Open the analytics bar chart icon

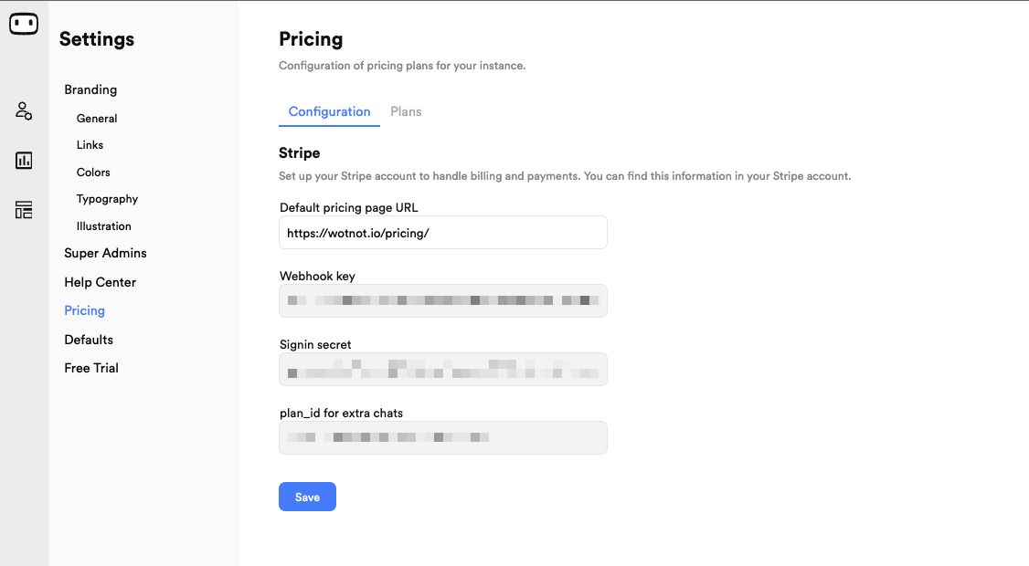(24, 160)
